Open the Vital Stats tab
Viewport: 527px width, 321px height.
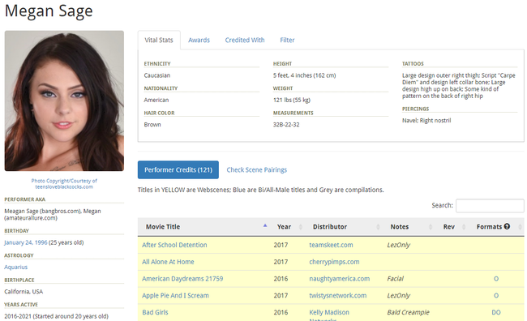coord(159,40)
